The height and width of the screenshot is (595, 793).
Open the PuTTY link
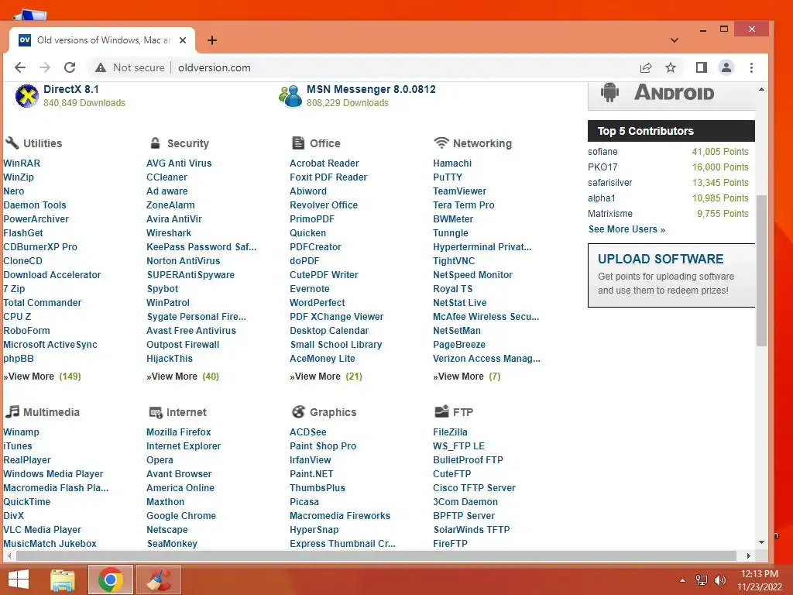[448, 177]
